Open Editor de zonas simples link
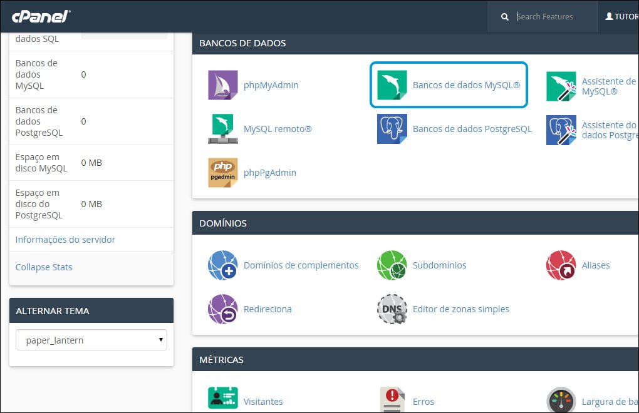639x413 pixels. pyautogui.click(x=461, y=309)
